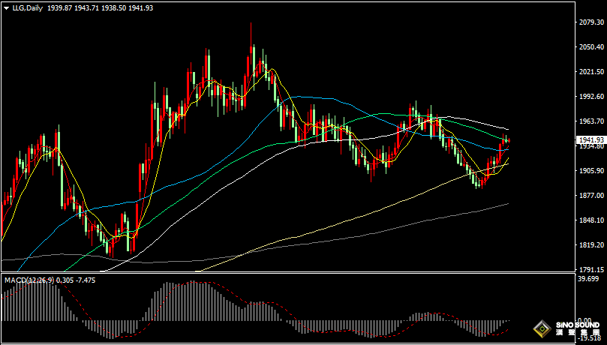
Task: Open the dropdown triangle beside LLG,Daily
Action: [7, 7]
